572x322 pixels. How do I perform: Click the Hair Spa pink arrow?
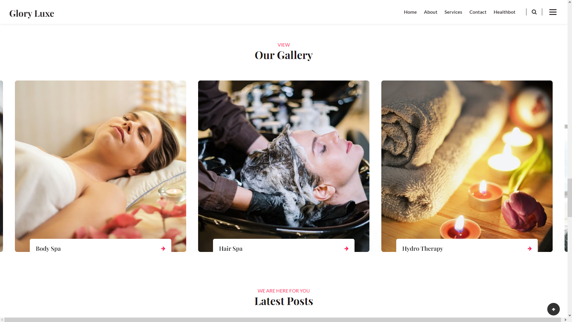(346, 249)
